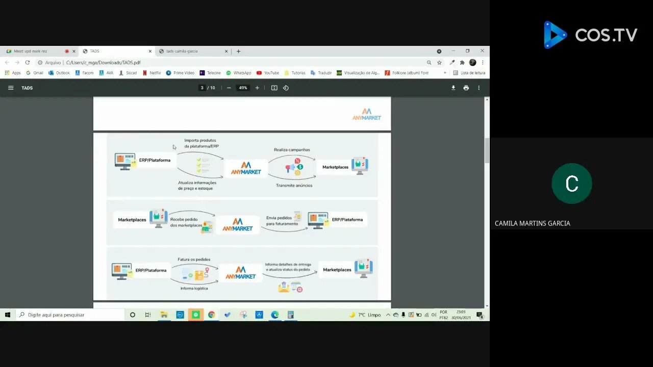Open File Explorer from the taskbar
Viewport: 653px width, 367px height.
coord(164,315)
